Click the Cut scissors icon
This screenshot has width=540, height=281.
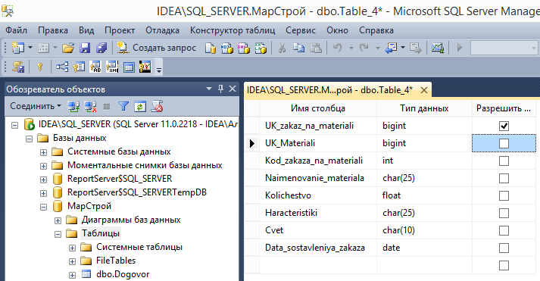click(282, 48)
